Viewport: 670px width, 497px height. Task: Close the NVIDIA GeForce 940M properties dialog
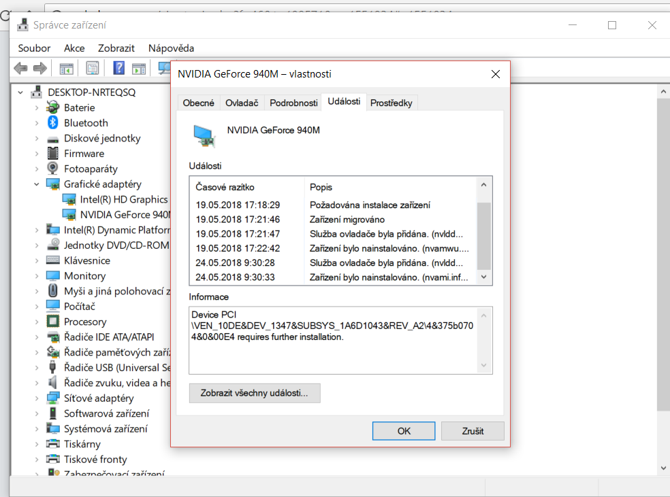(x=495, y=74)
